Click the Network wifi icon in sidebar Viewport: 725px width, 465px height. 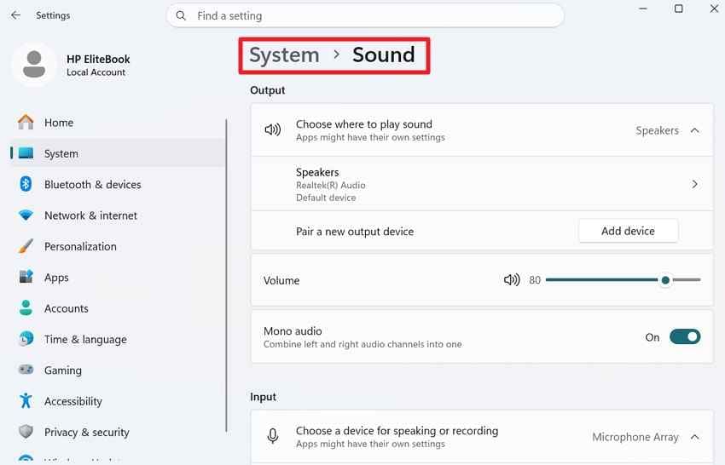pyautogui.click(x=26, y=215)
